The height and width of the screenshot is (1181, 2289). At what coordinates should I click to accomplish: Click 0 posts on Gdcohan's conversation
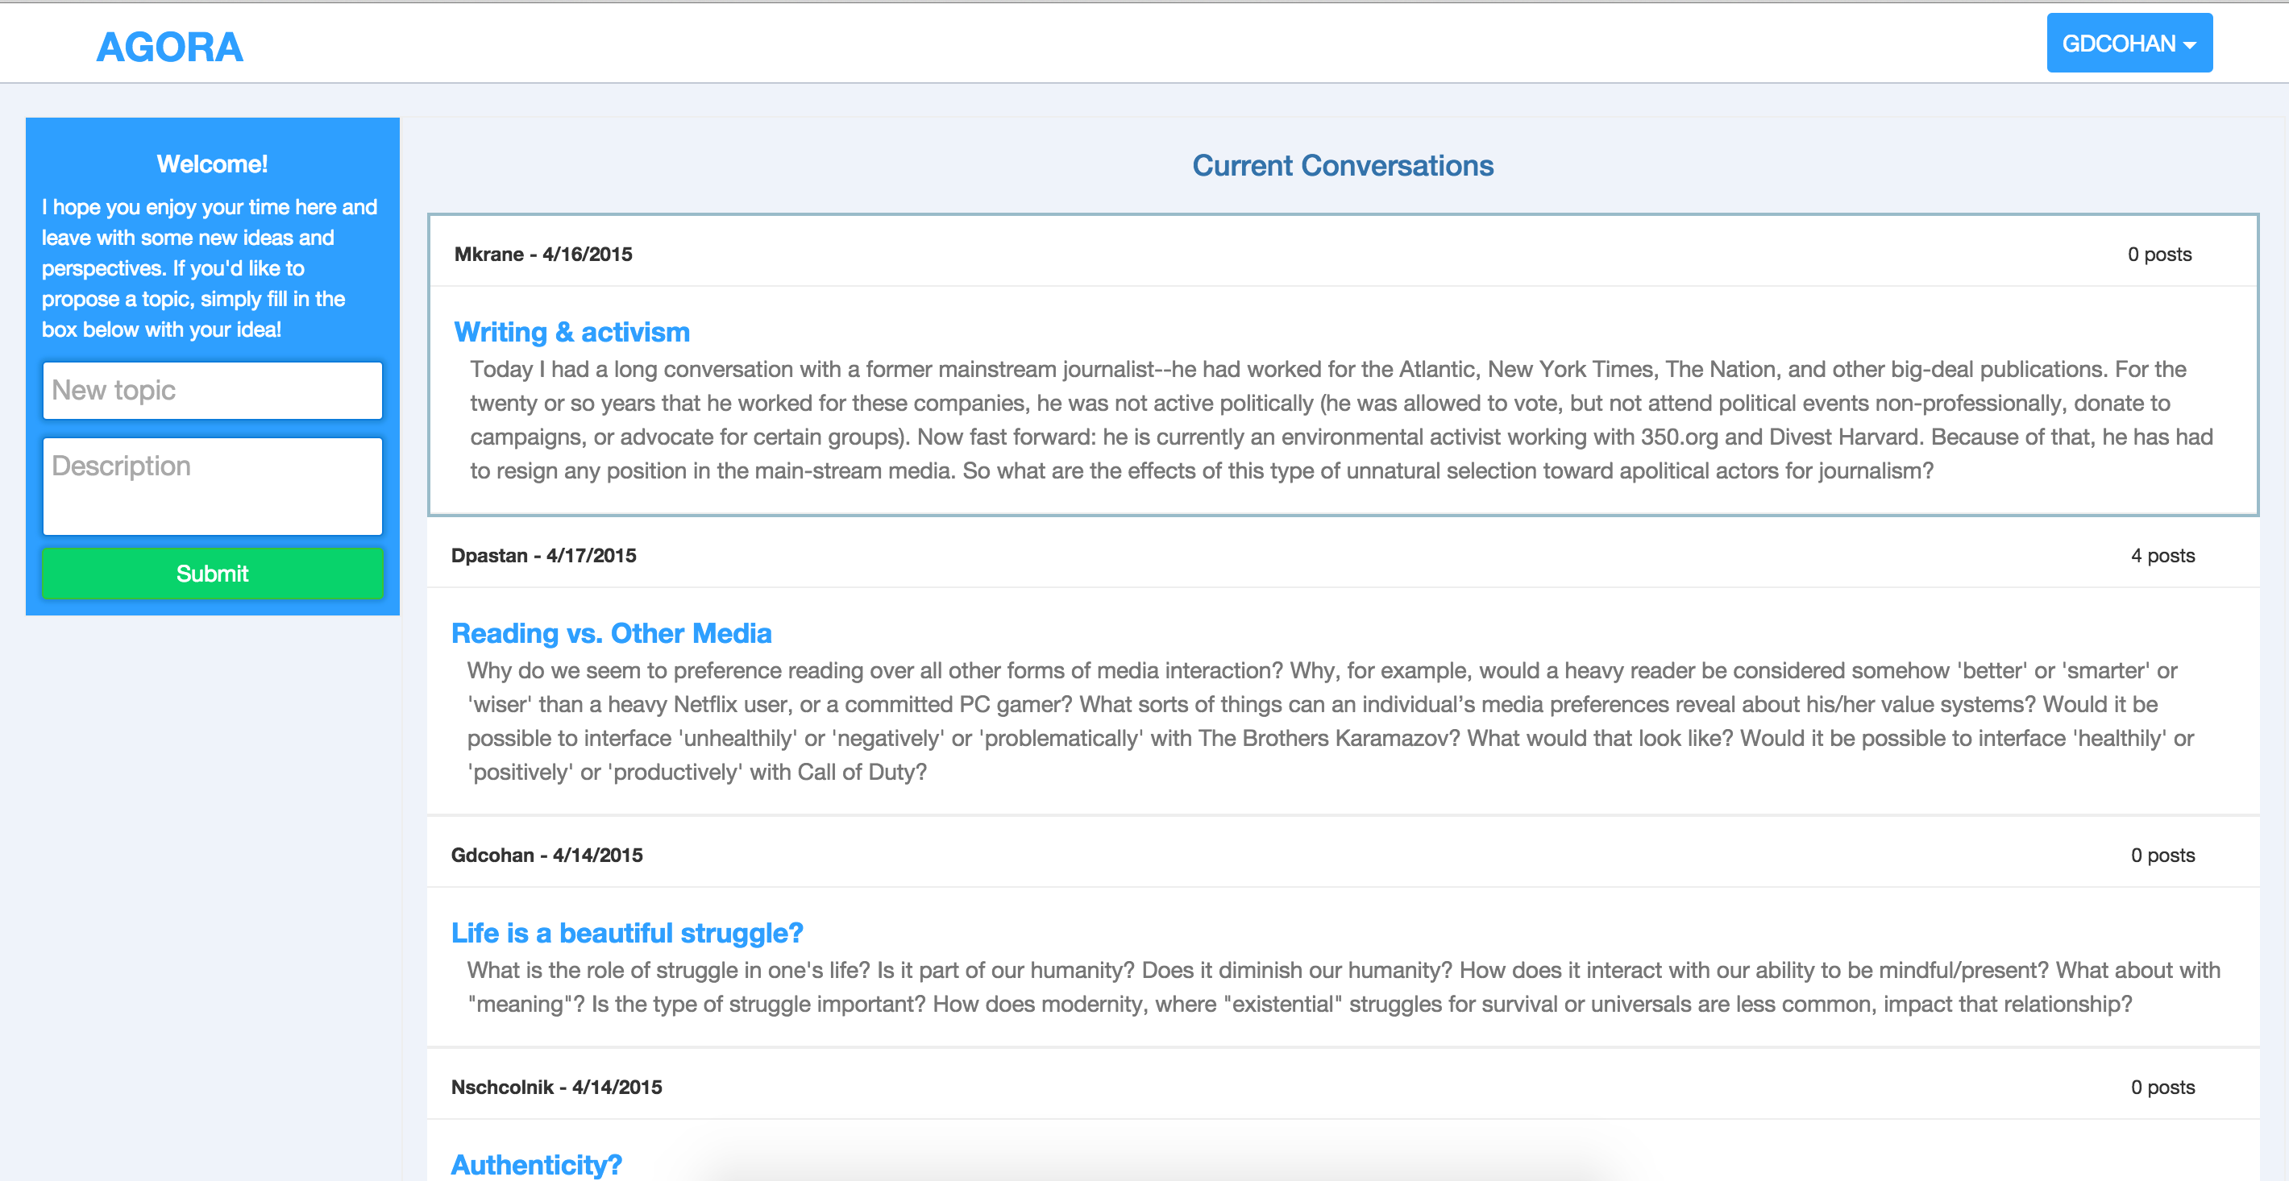(2162, 856)
